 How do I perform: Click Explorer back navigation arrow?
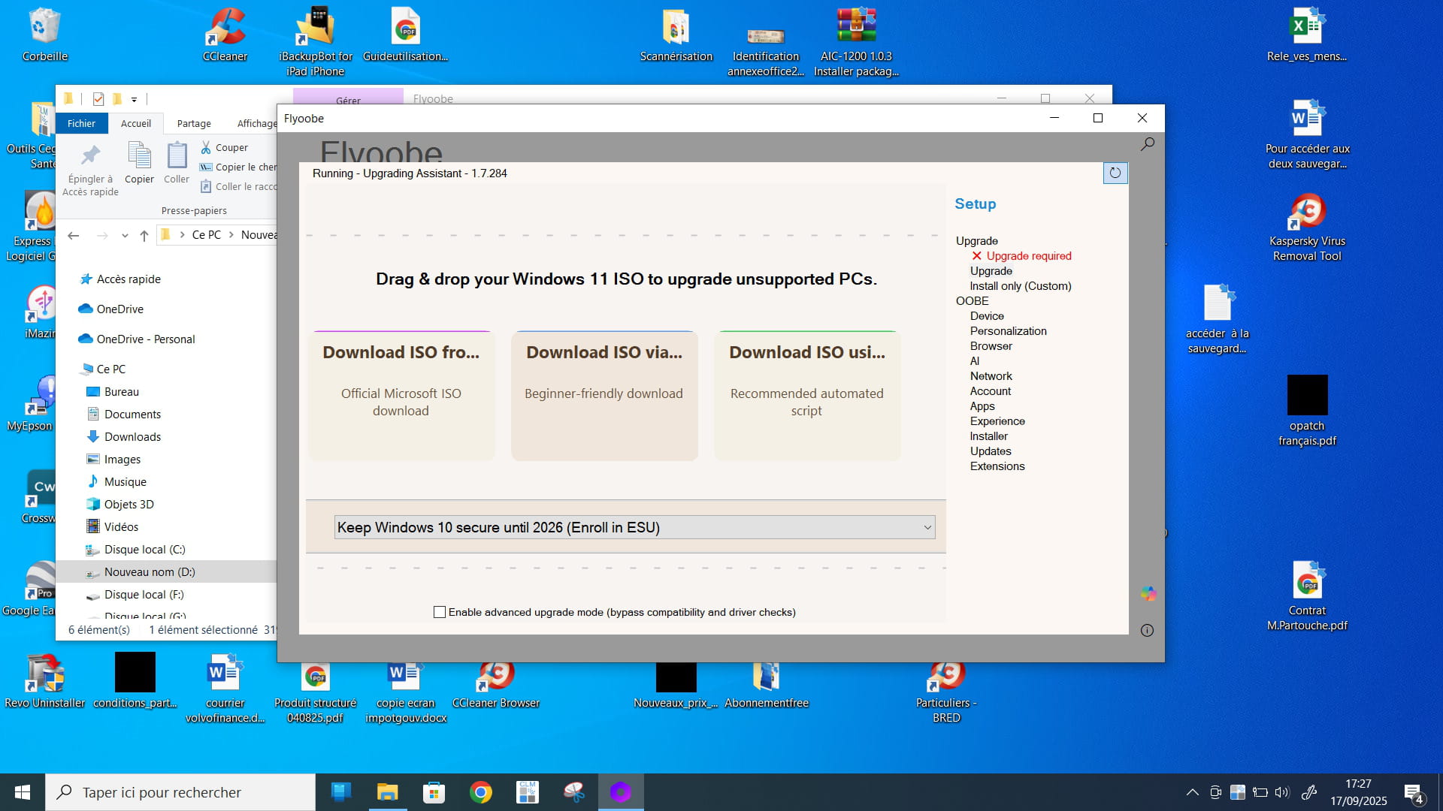[x=73, y=235]
